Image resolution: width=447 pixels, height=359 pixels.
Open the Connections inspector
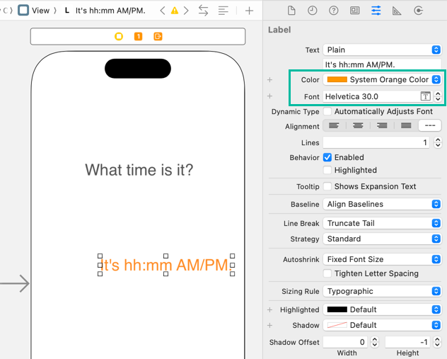[418, 11]
